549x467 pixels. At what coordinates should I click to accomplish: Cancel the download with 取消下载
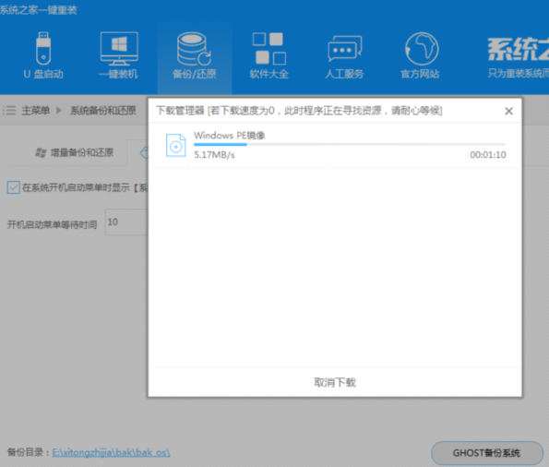click(x=335, y=382)
